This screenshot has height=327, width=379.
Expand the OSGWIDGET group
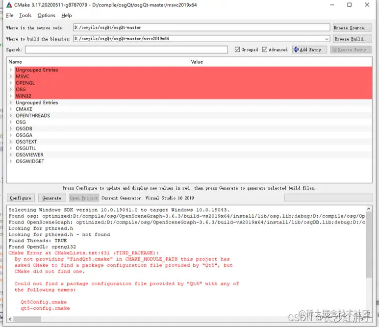click(11, 161)
